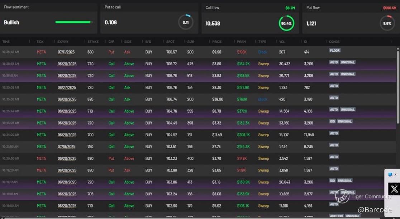Sort by the TICK column header
The width and height of the screenshot is (400, 219).
coord(40,42)
